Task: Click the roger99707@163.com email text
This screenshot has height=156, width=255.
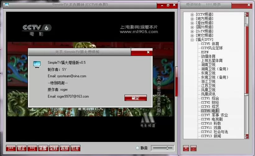Action: tap(73, 96)
